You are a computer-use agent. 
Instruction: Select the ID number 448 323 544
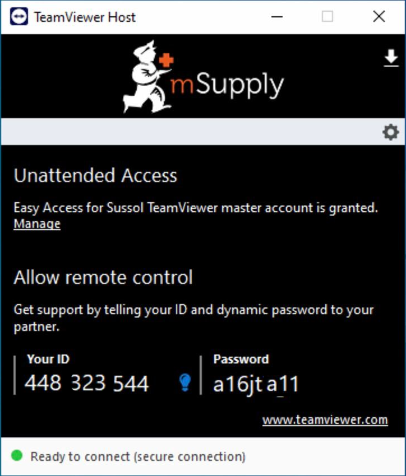tap(86, 383)
